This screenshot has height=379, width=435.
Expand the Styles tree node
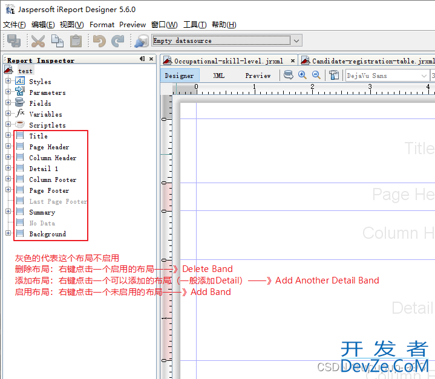click(8, 80)
